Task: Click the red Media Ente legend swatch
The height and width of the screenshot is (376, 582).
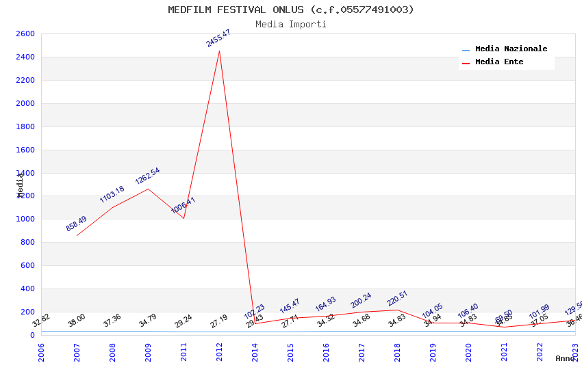Action: (466, 64)
